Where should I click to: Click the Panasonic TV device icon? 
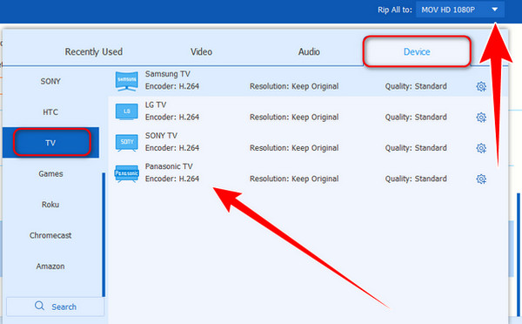[x=126, y=173]
